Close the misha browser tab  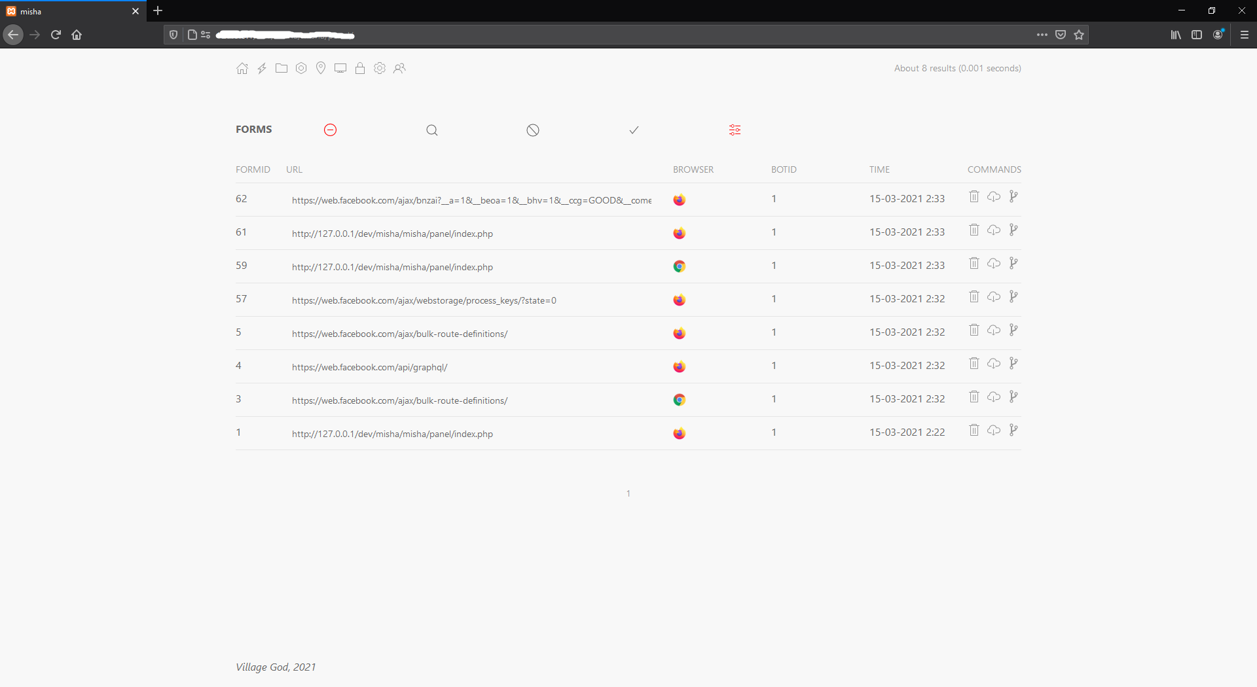click(x=136, y=11)
